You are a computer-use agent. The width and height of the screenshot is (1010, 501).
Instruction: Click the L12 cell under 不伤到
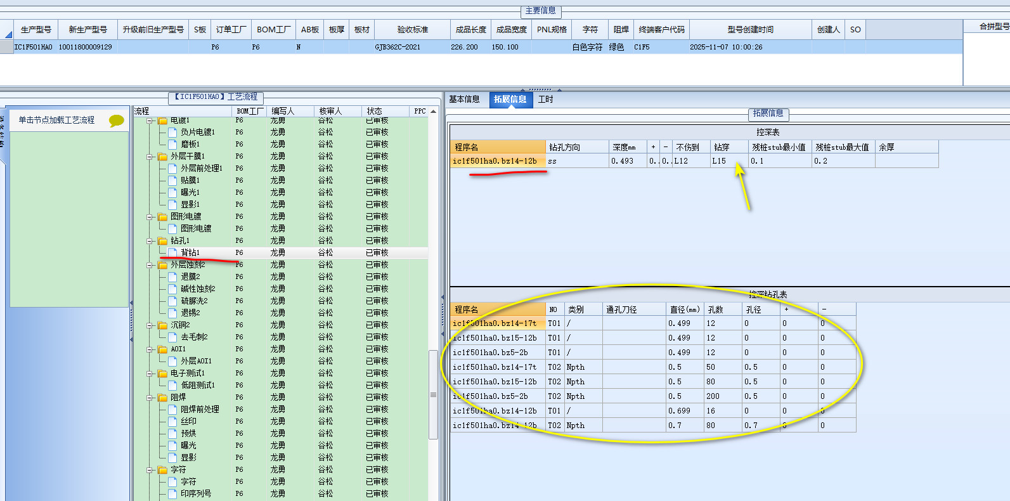click(691, 161)
